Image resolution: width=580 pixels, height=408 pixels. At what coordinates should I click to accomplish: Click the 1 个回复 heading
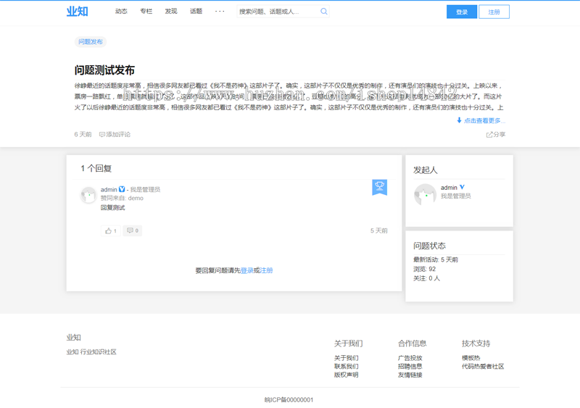[96, 168]
